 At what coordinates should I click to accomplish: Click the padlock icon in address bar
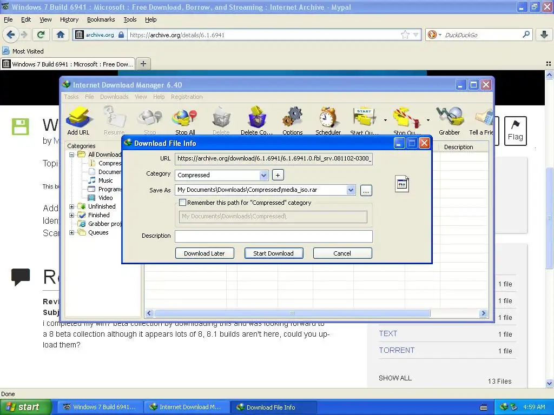(x=121, y=35)
